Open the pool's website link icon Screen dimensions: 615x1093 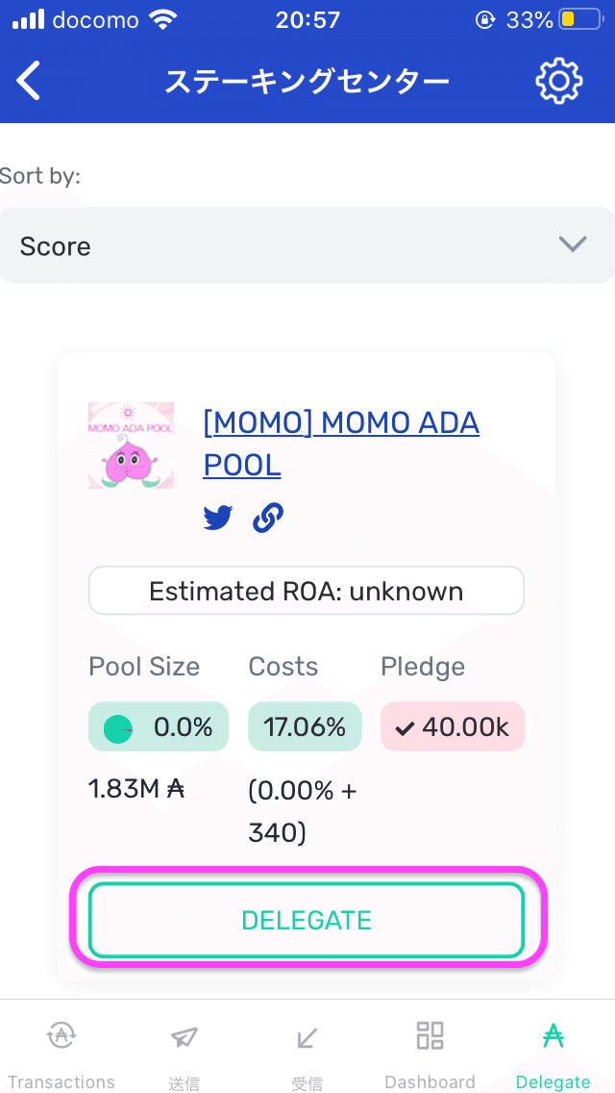point(267,519)
